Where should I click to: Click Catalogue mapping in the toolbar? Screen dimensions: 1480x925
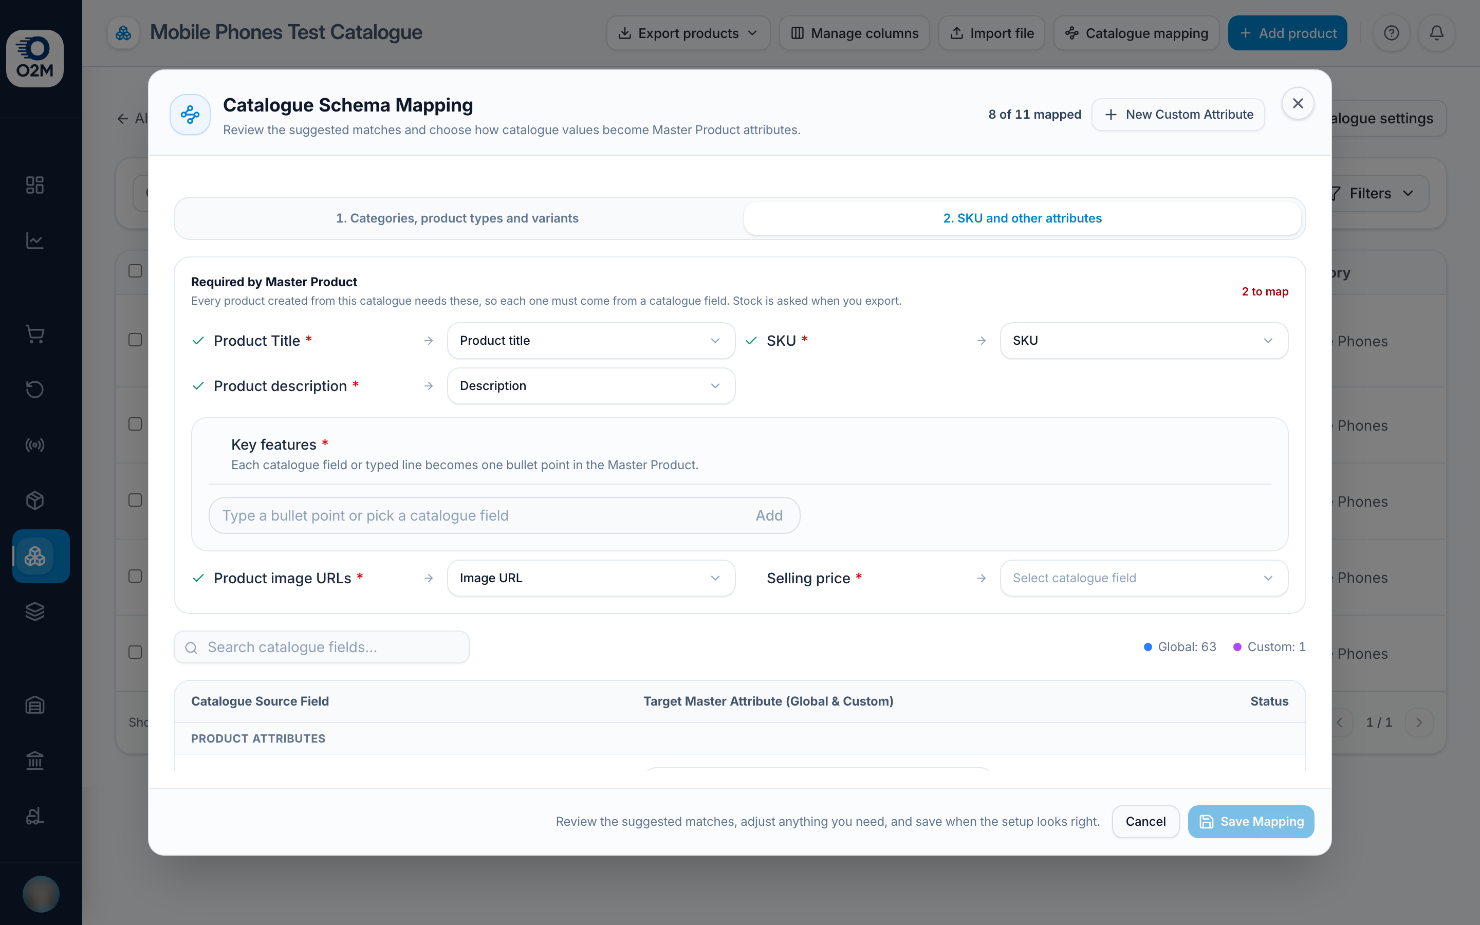[1136, 33]
